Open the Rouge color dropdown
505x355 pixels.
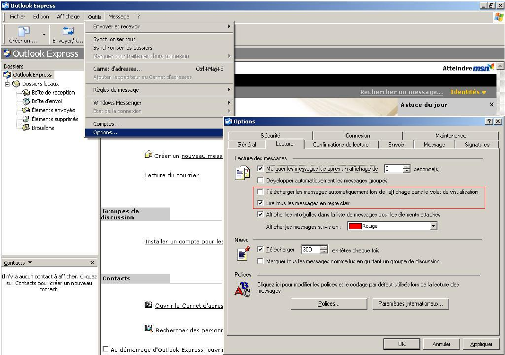[x=434, y=226]
